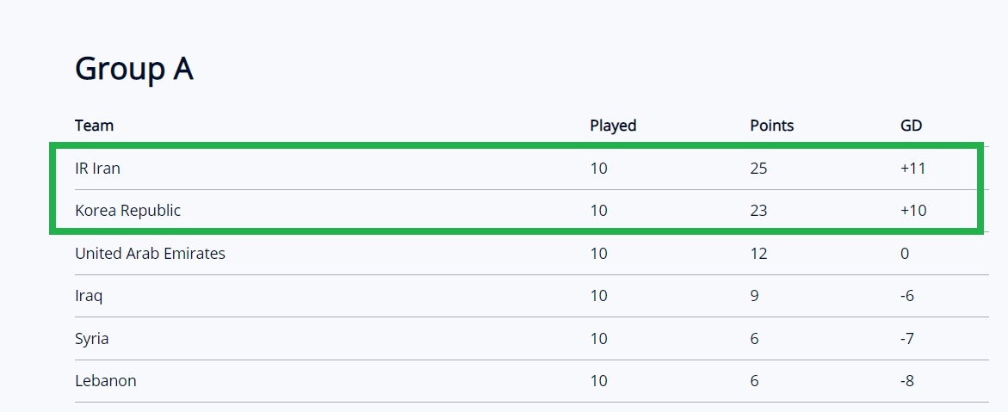Open the United Arab Emirates team entry
Viewport: 1008px width, 412px height.
pyautogui.click(x=150, y=253)
